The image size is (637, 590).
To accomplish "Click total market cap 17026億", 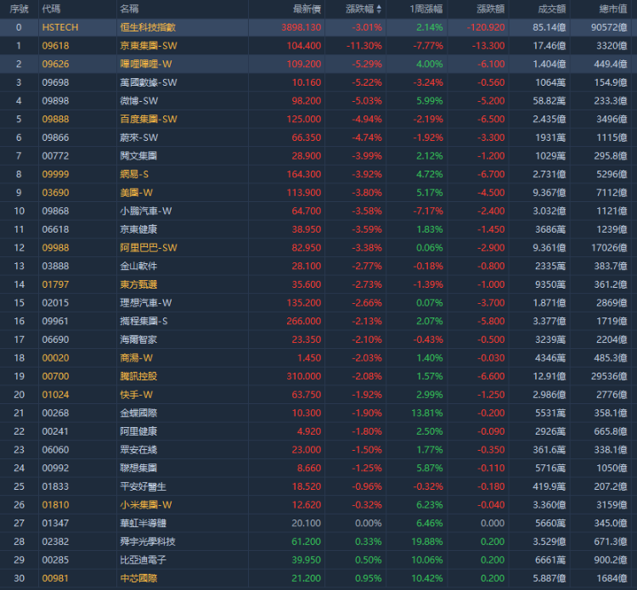I will (609, 247).
